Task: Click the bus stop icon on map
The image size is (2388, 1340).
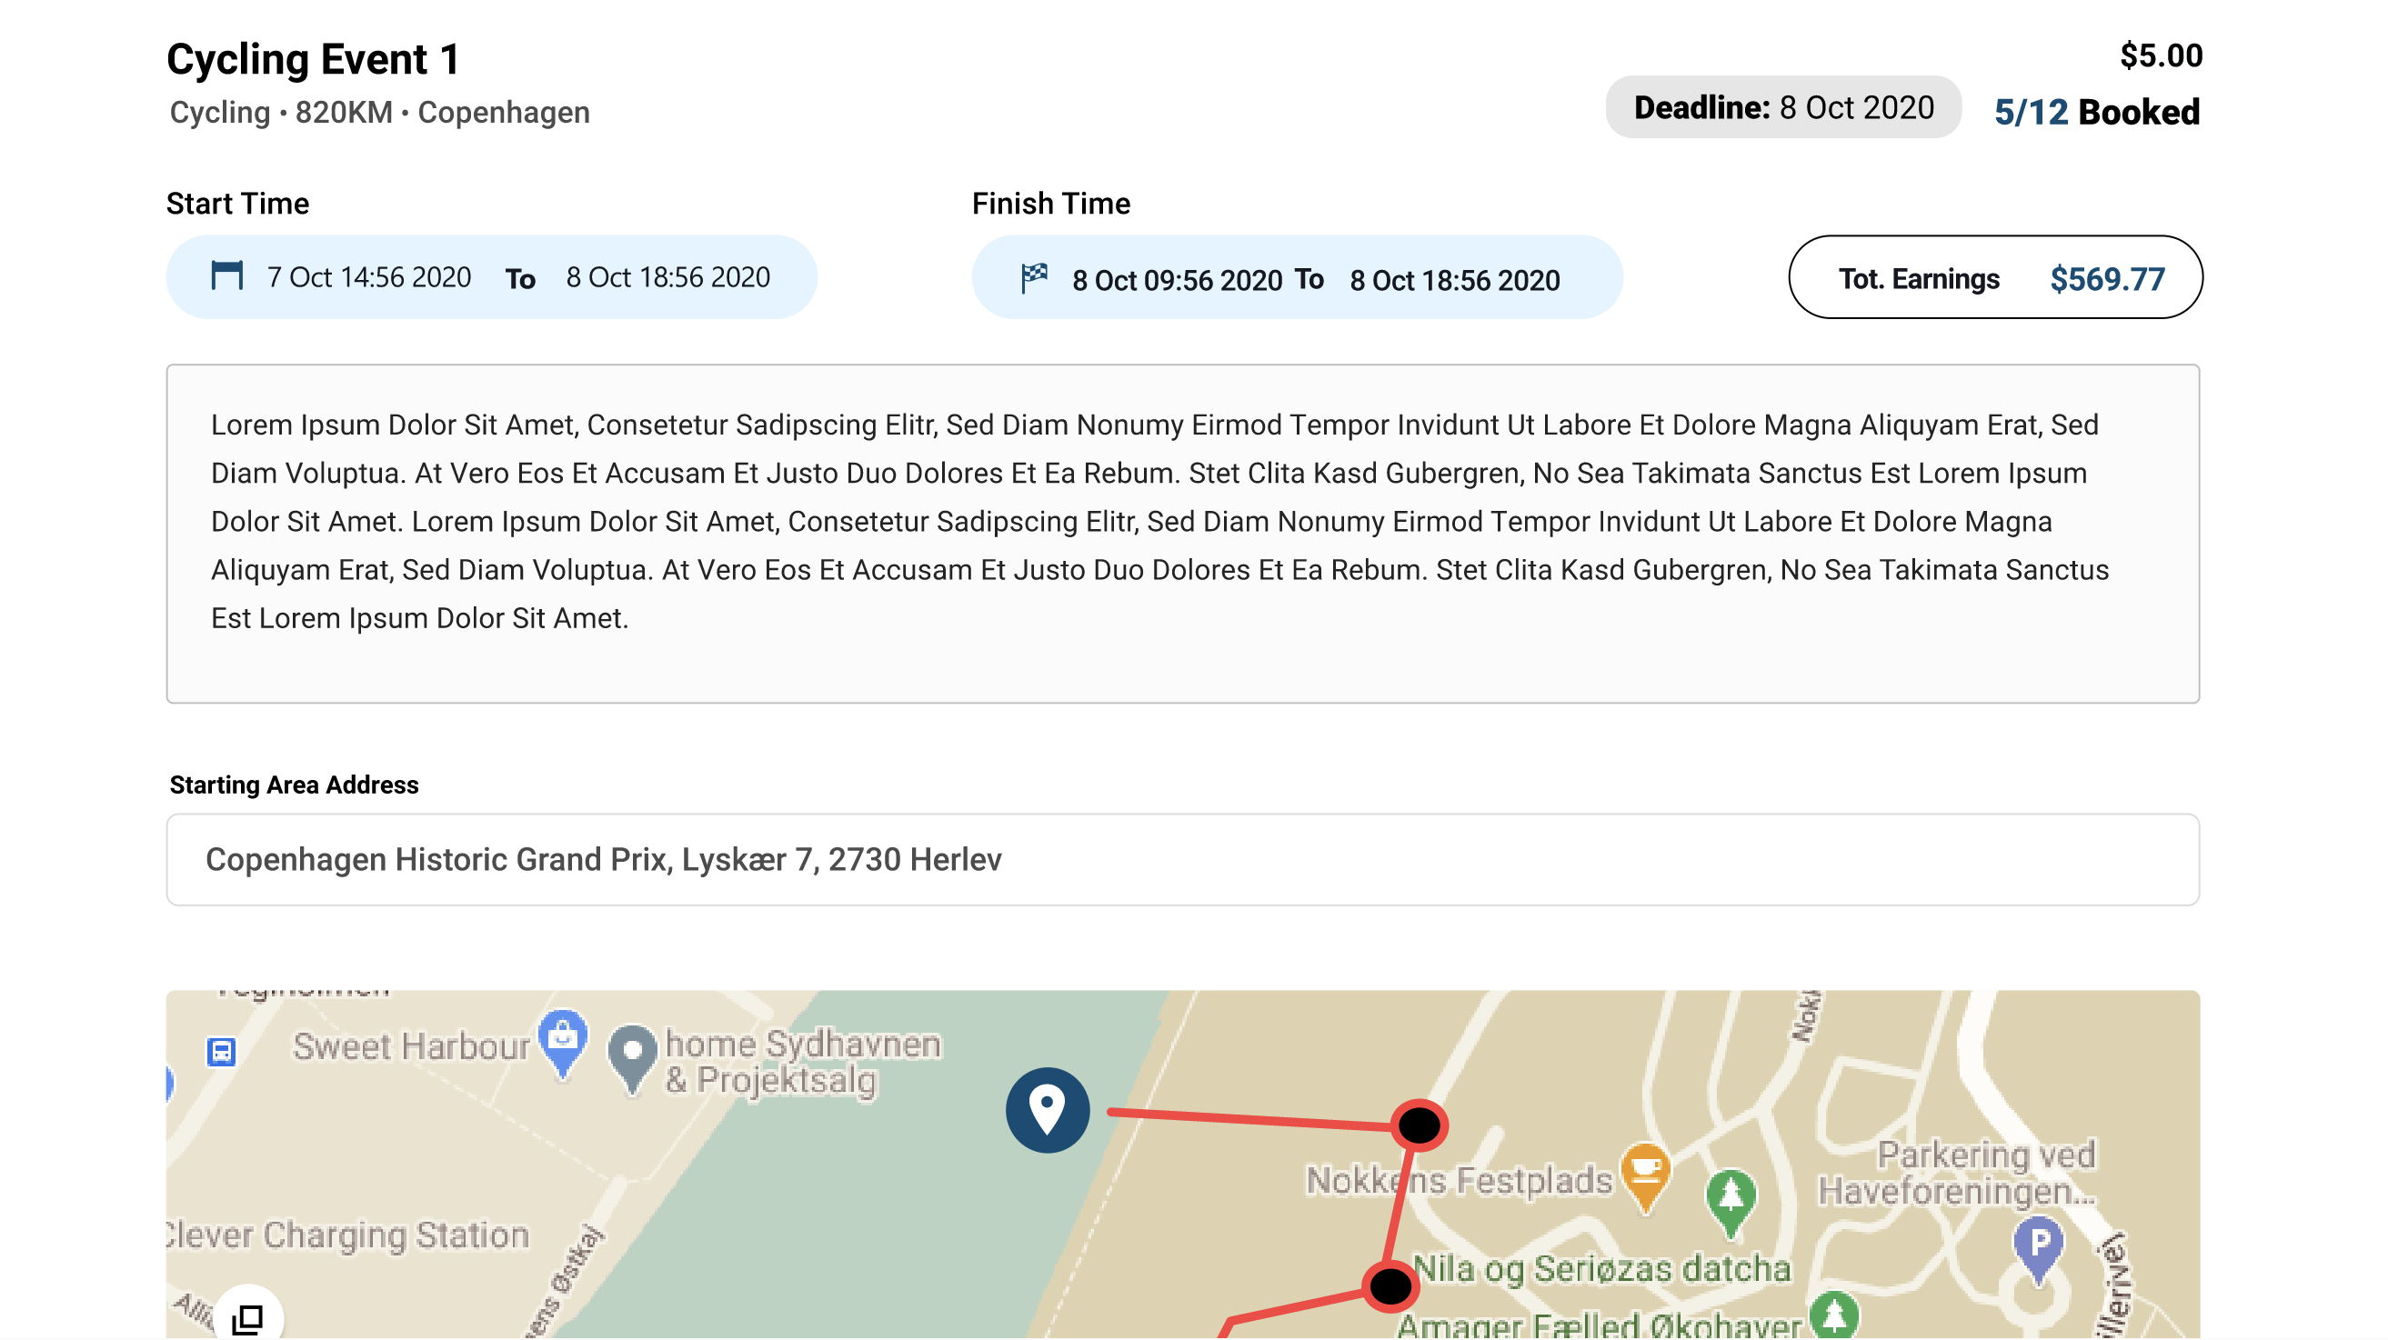Action: [222, 1052]
